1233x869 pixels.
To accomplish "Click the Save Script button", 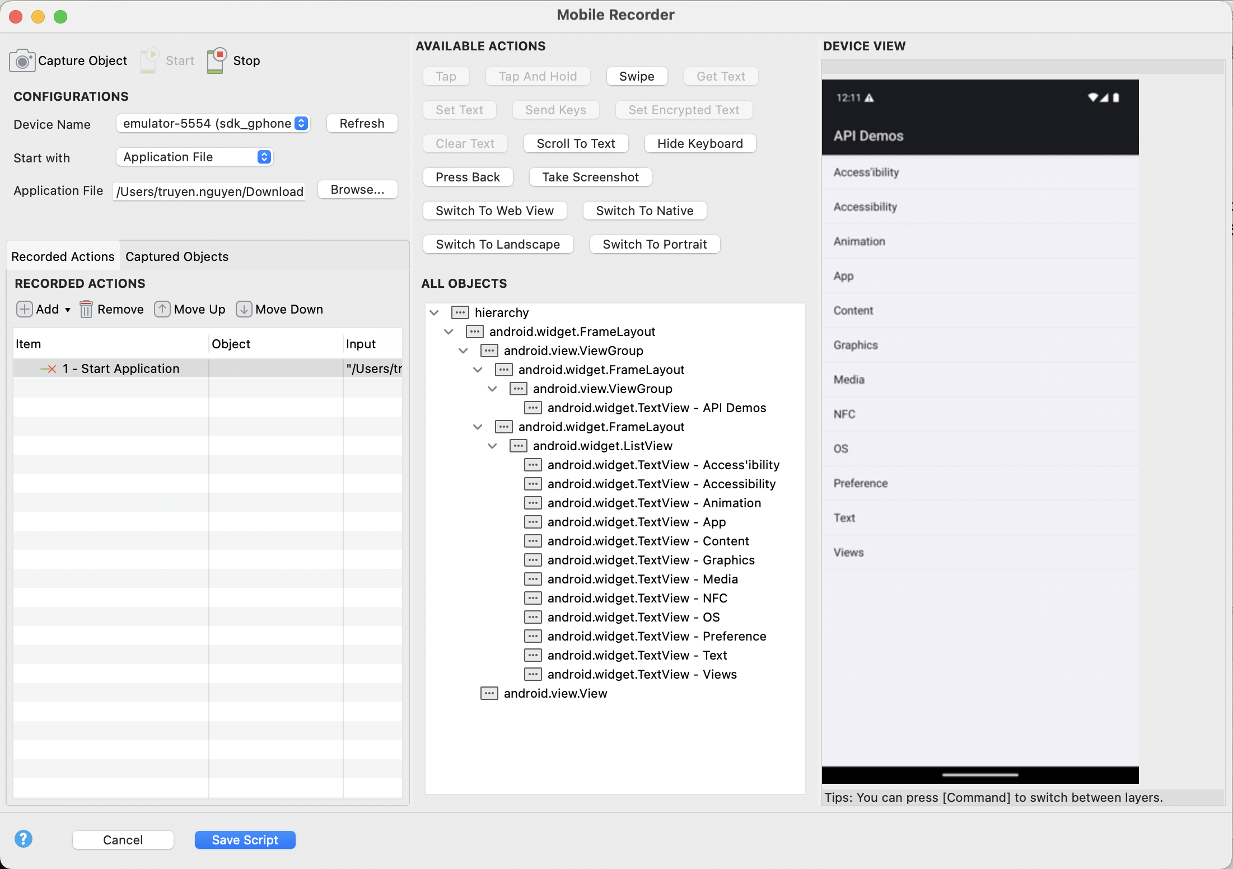I will pos(245,840).
